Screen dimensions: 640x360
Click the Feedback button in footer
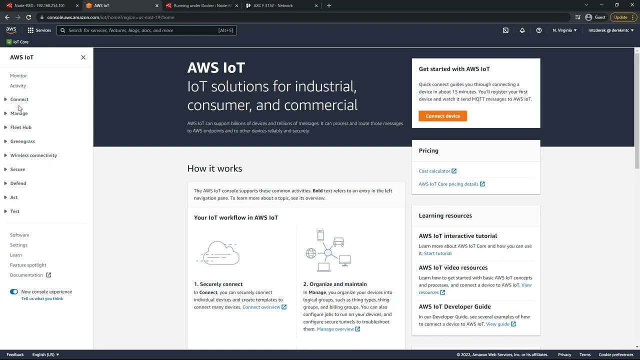[15, 354]
